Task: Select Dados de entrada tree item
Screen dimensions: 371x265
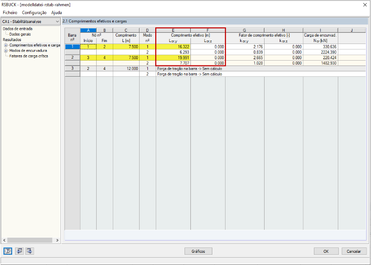Action: tap(18, 29)
